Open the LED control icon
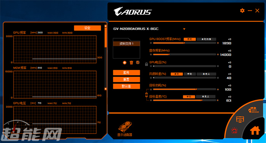The width and height of the screenshot is (266, 143). (x=234, y=130)
